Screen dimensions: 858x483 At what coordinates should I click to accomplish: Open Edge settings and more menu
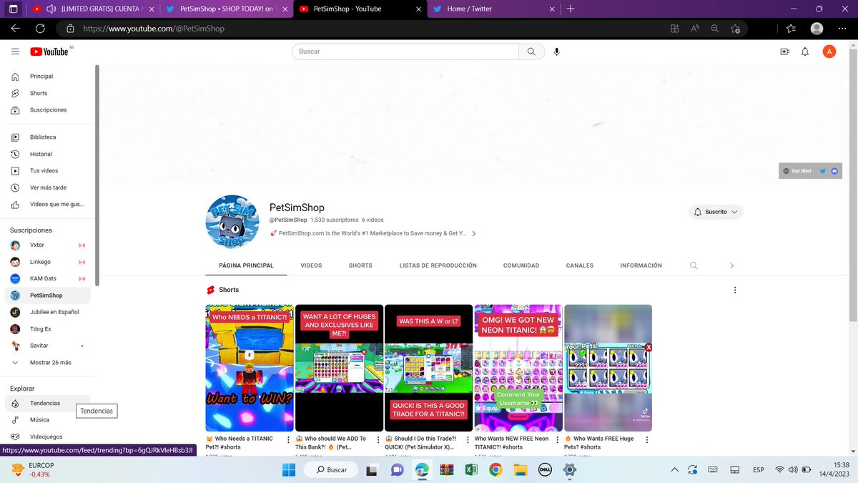point(843,29)
